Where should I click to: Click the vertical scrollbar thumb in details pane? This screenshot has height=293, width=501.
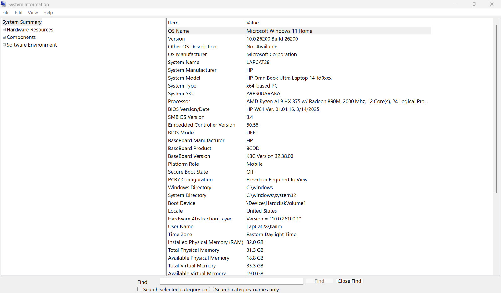[496, 109]
